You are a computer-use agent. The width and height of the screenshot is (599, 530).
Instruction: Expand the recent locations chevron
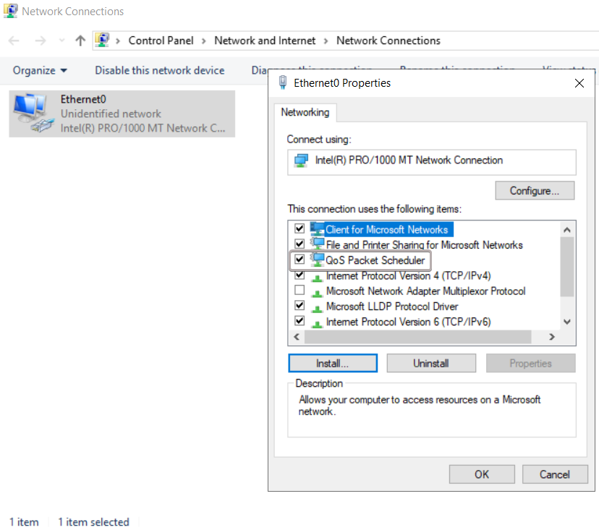(x=61, y=40)
